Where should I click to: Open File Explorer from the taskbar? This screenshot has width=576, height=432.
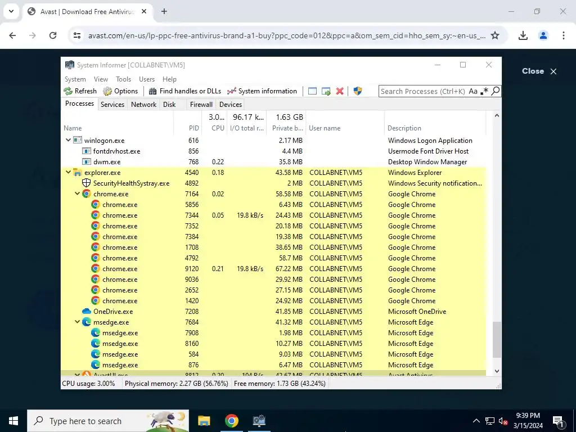[204, 421]
